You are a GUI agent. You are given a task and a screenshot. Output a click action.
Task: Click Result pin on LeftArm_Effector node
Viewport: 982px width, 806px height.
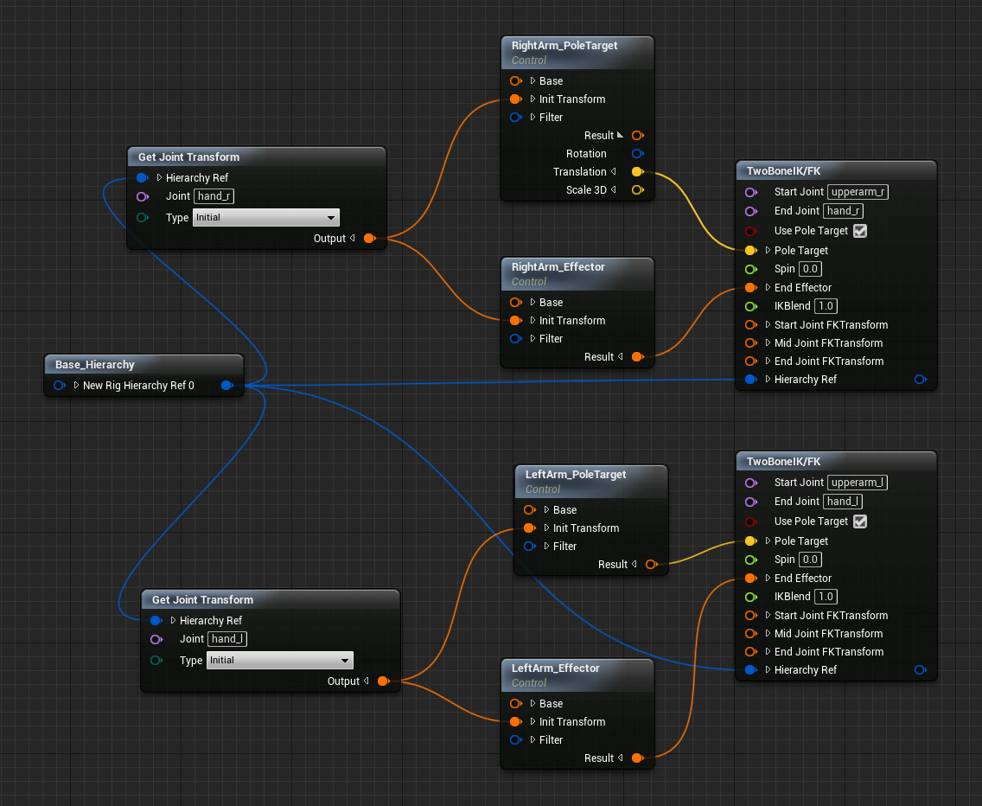click(637, 758)
